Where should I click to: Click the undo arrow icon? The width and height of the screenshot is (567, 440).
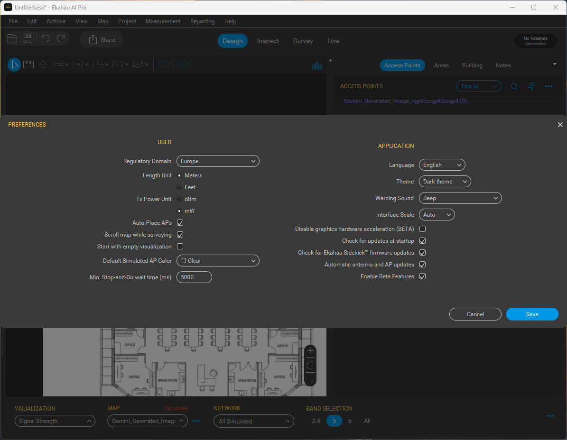coord(45,39)
